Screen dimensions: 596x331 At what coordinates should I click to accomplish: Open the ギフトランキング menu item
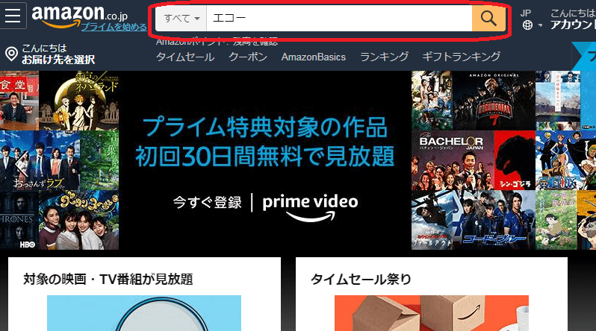pyautogui.click(x=462, y=57)
